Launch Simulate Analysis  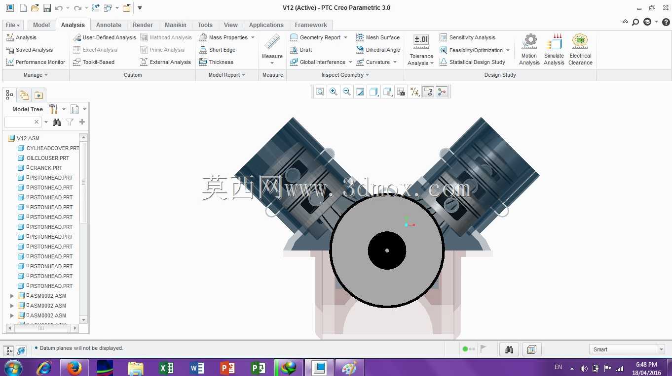(554, 50)
